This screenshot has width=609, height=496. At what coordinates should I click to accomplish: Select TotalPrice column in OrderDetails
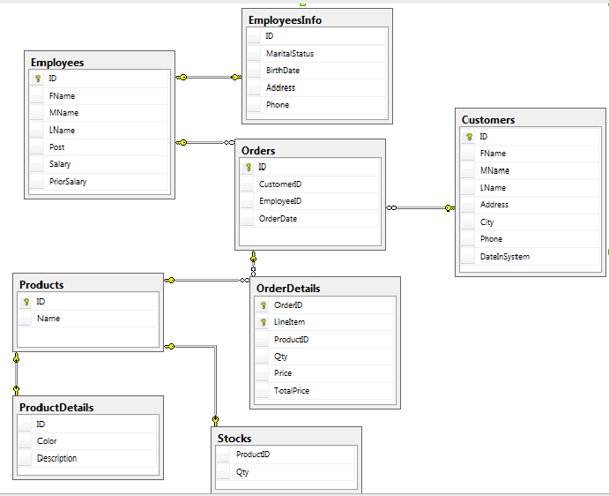coord(324,391)
